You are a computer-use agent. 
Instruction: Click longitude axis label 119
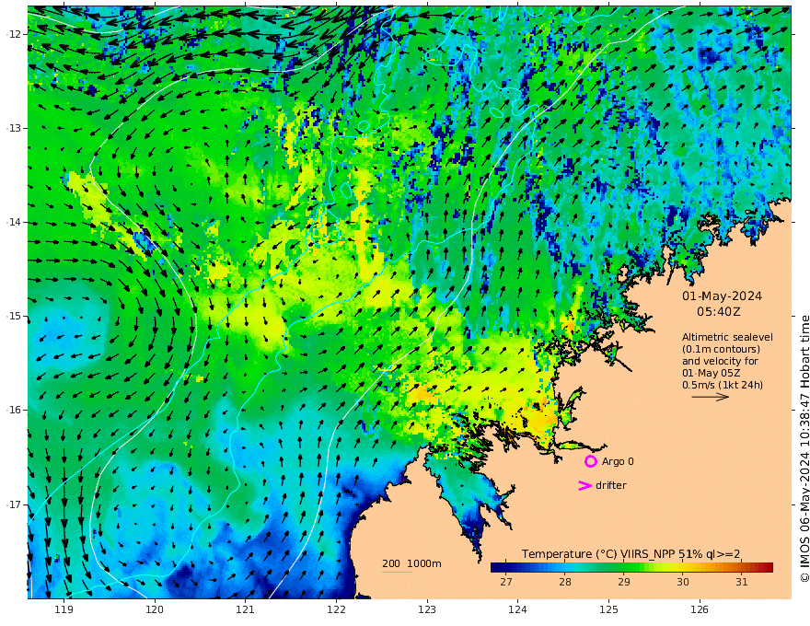pyautogui.click(x=64, y=609)
